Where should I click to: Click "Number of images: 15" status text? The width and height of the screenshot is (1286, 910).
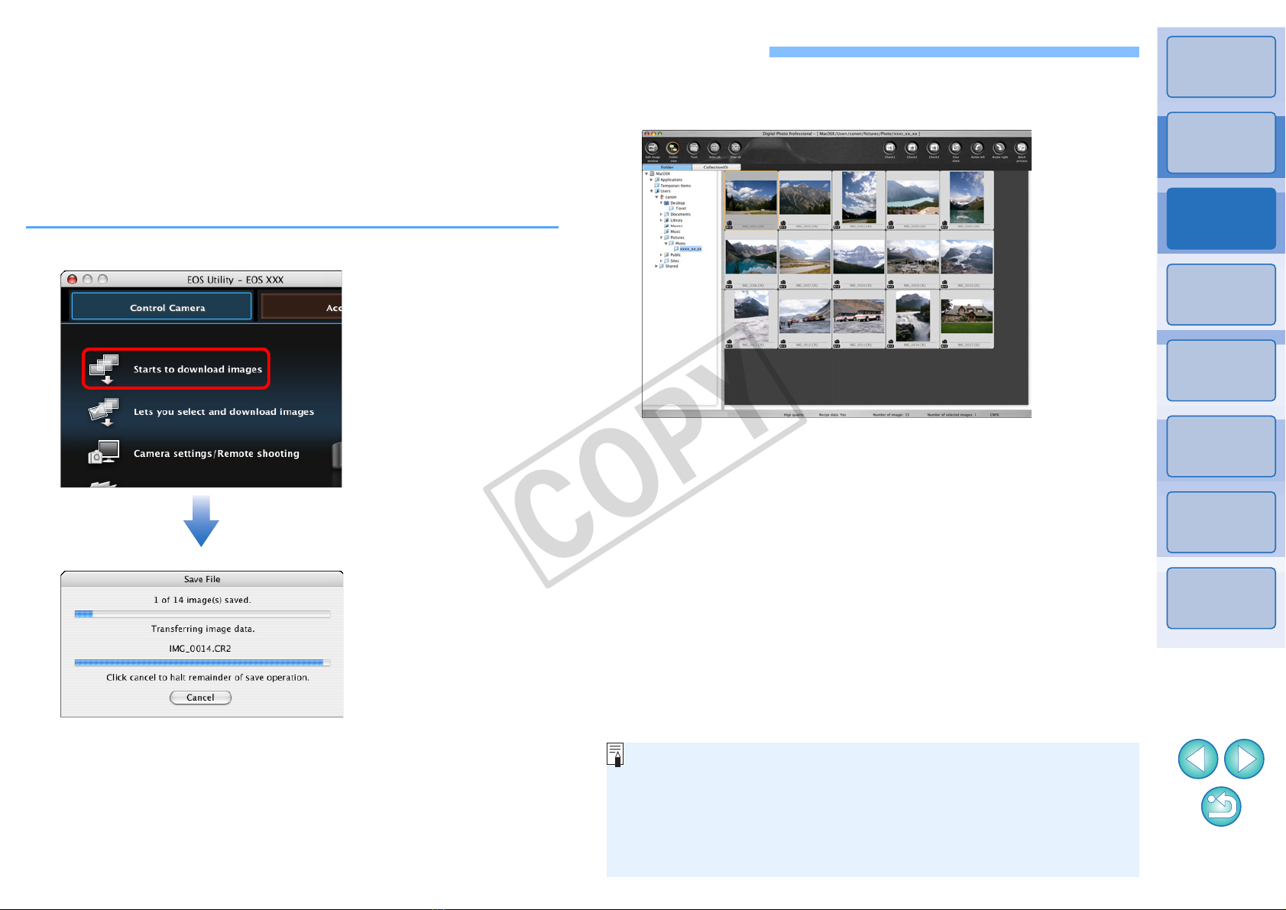[891, 415]
